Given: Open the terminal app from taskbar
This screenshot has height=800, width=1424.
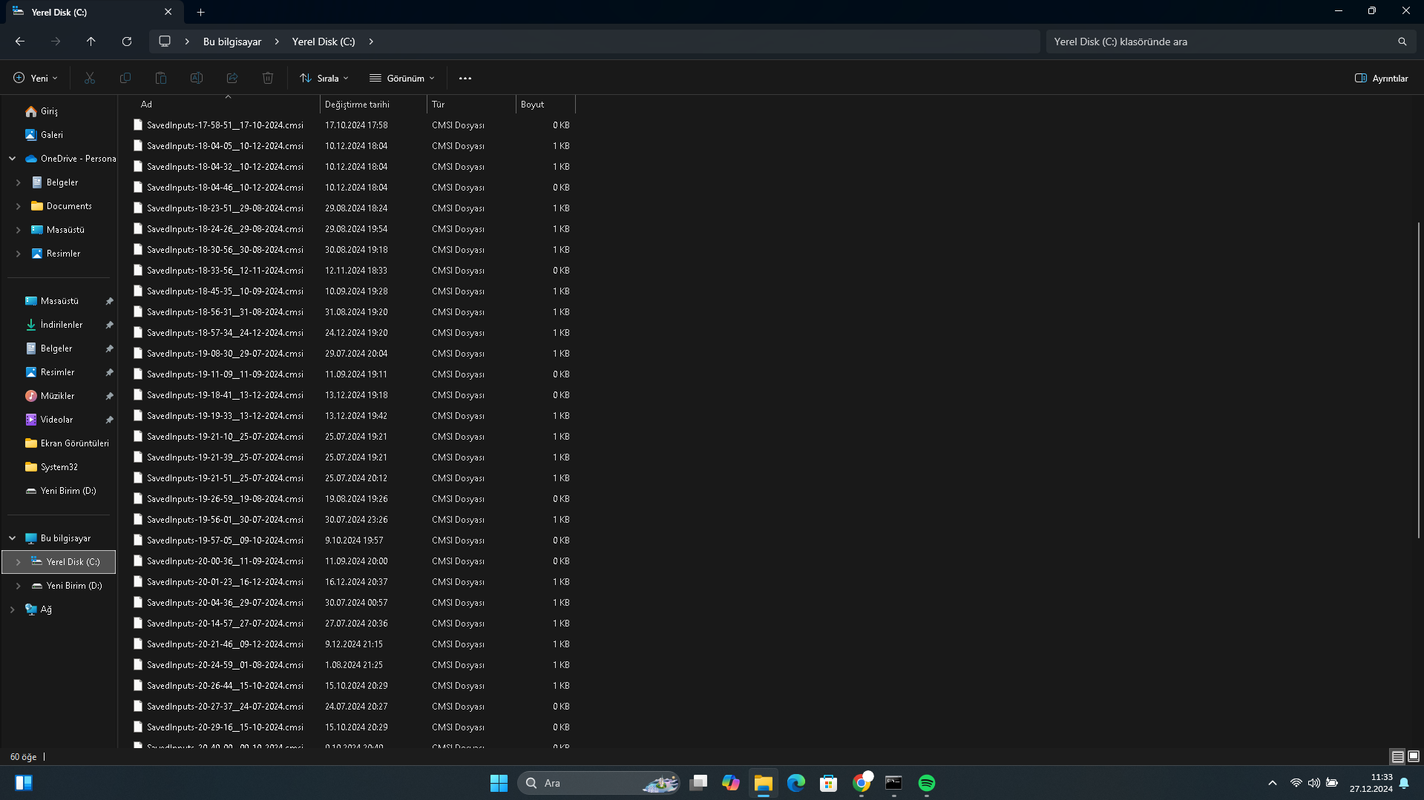Looking at the screenshot, I should 894,783.
